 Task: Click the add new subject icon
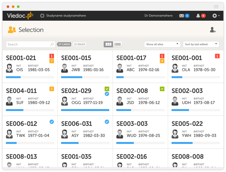point(213,30)
